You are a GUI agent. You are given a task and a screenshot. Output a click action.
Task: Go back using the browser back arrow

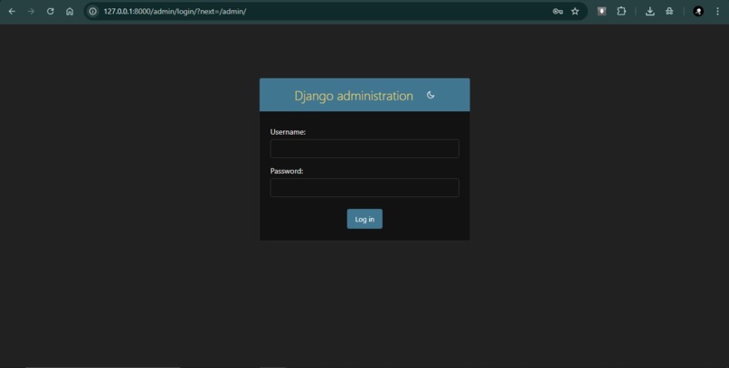12,11
